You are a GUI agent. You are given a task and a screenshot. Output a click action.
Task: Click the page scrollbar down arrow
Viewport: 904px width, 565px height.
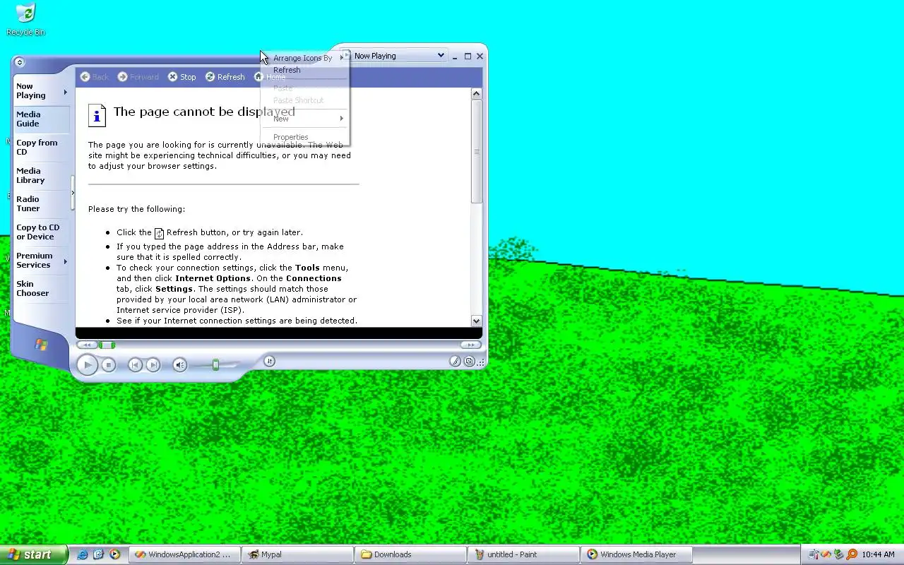click(476, 321)
